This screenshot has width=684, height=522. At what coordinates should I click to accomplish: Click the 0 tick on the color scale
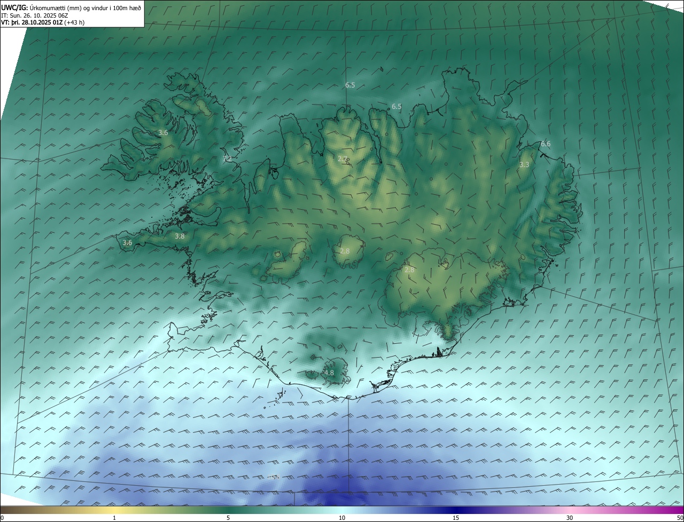click(2, 518)
